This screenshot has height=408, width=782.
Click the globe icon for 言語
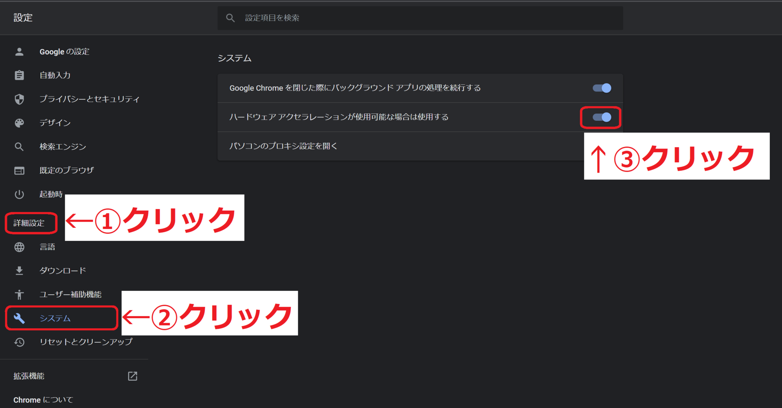[x=19, y=247]
